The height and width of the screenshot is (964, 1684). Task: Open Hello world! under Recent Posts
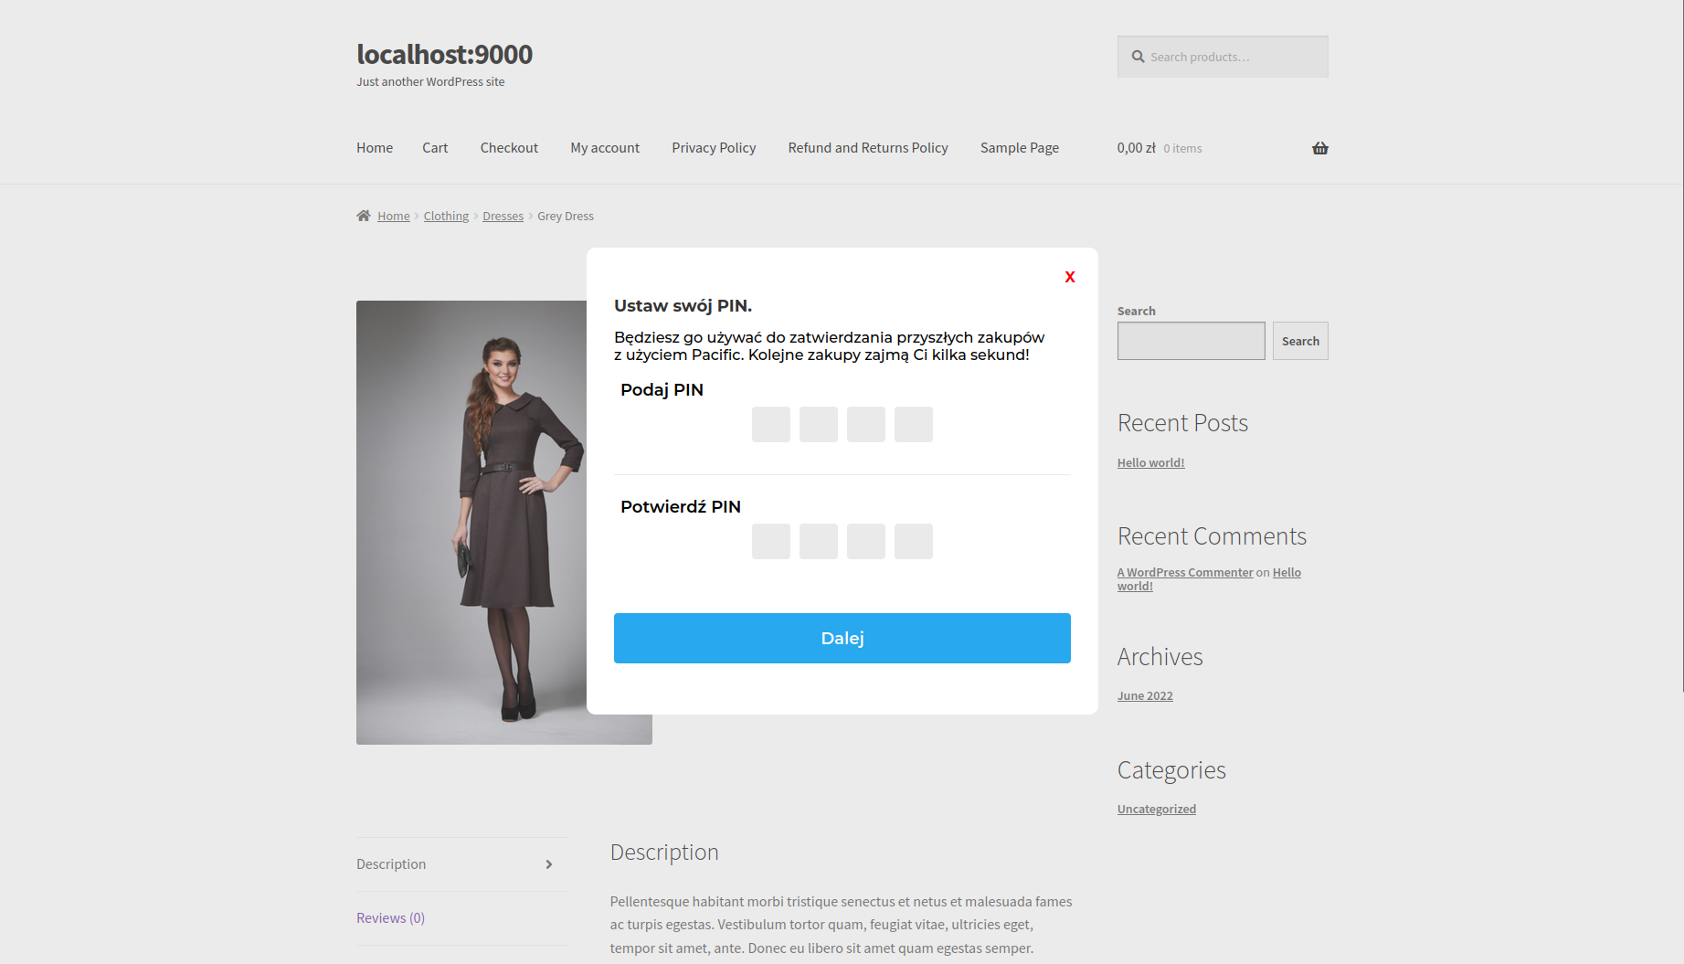pos(1150,463)
